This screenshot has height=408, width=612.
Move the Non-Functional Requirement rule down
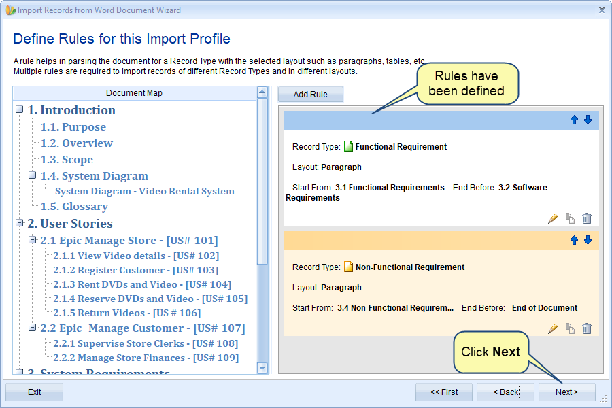[x=588, y=240]
